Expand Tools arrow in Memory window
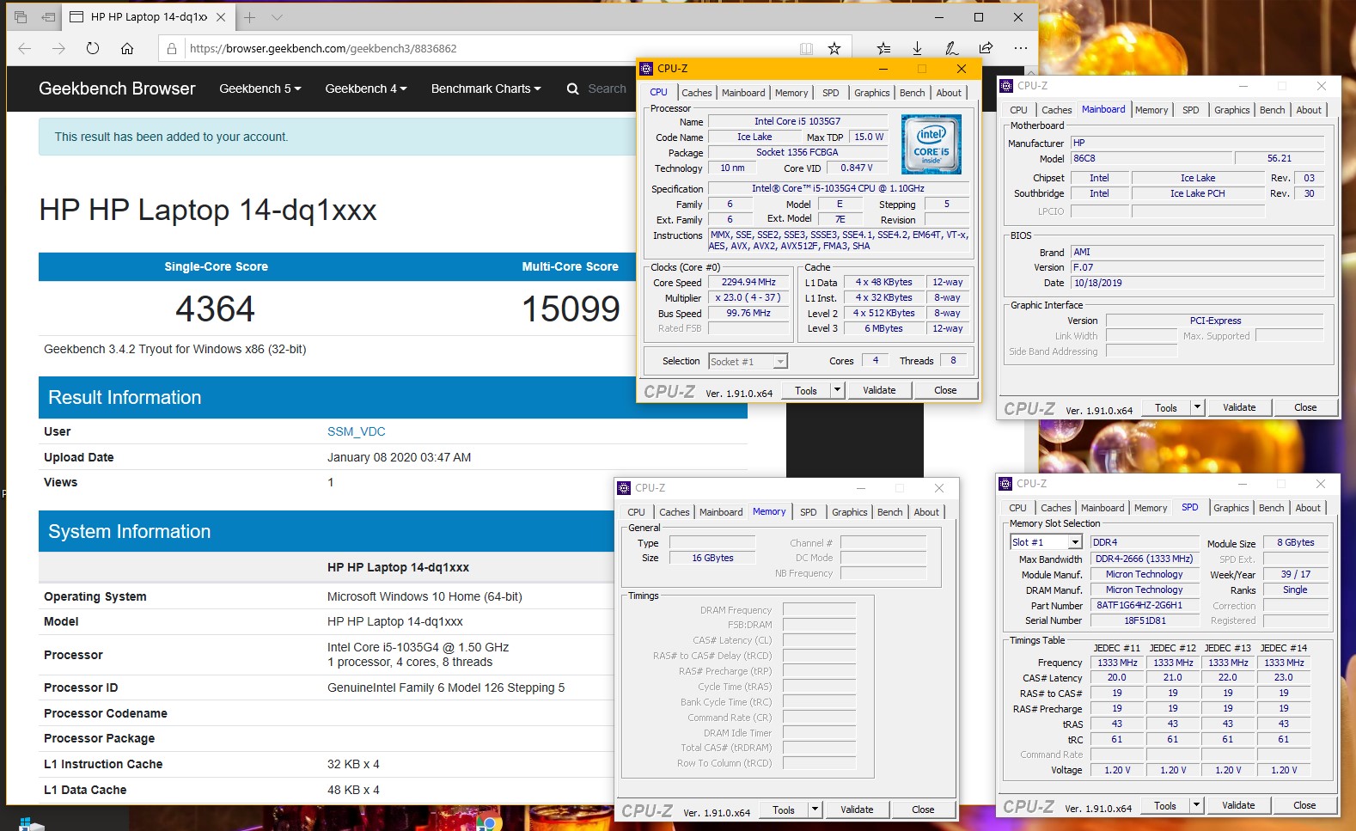The height and width of the screenshot is (831, 1356). (x=815, y=810)
